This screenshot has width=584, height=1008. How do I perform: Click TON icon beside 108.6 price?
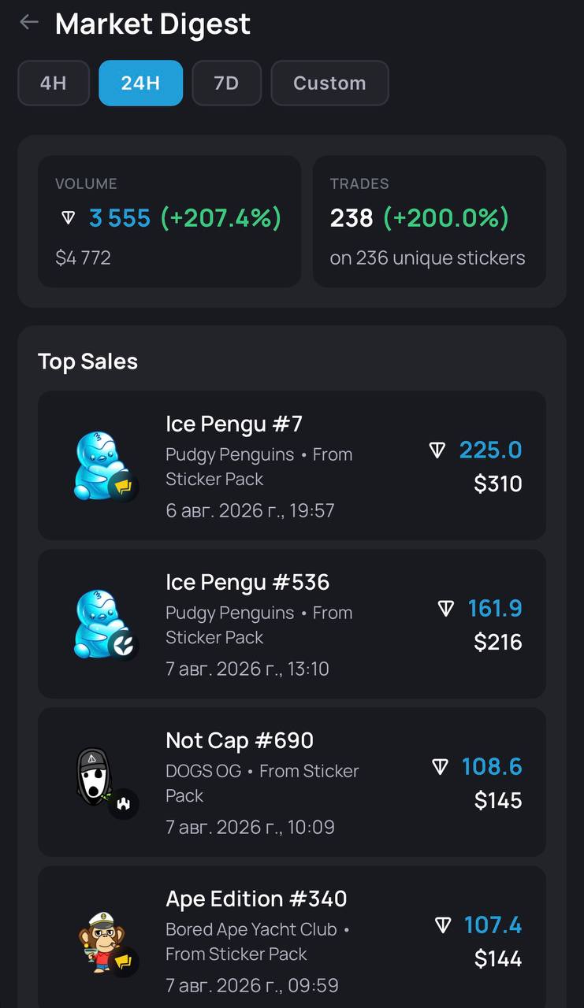[x=440, y=767]
